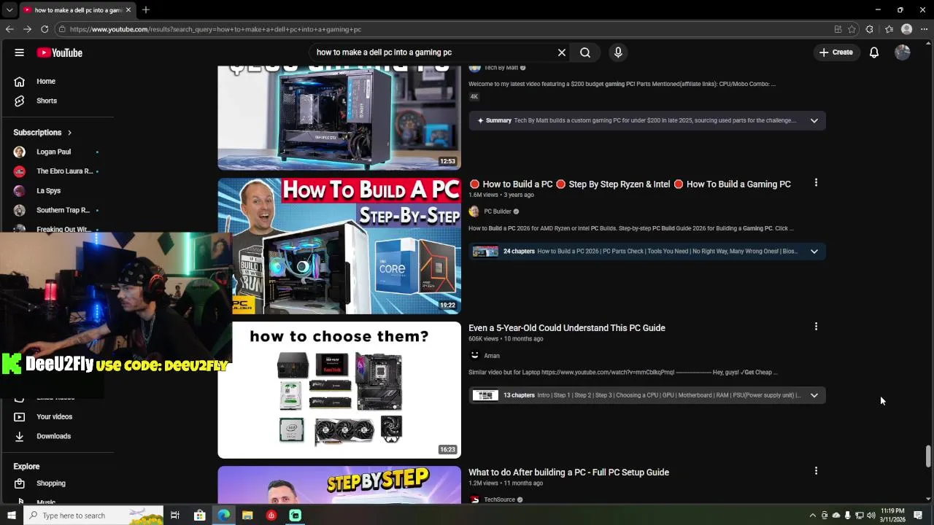Click the Type here to search box
The height and width of the screenshot is (525, 934).
click(x=93, y=516)
